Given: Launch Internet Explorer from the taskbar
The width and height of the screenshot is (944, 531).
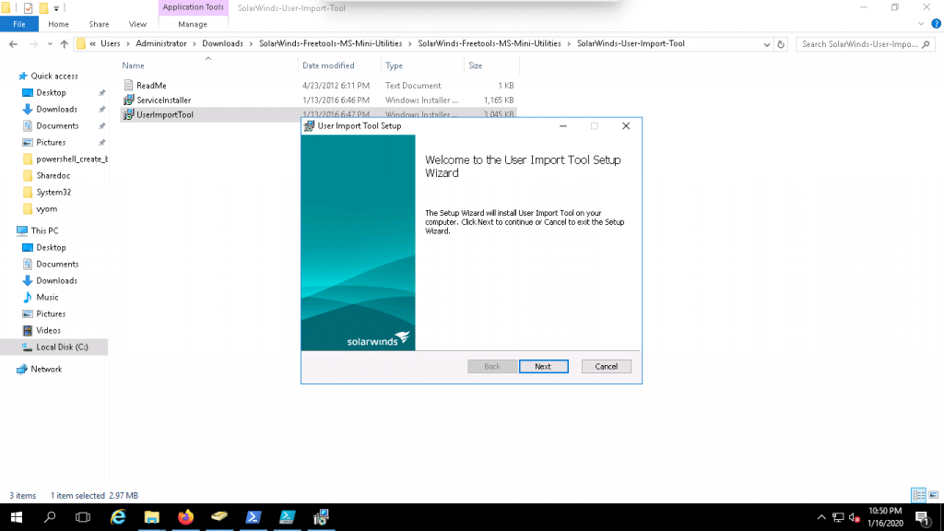Looking at the screenshot, I should click(x=118, y=517).
